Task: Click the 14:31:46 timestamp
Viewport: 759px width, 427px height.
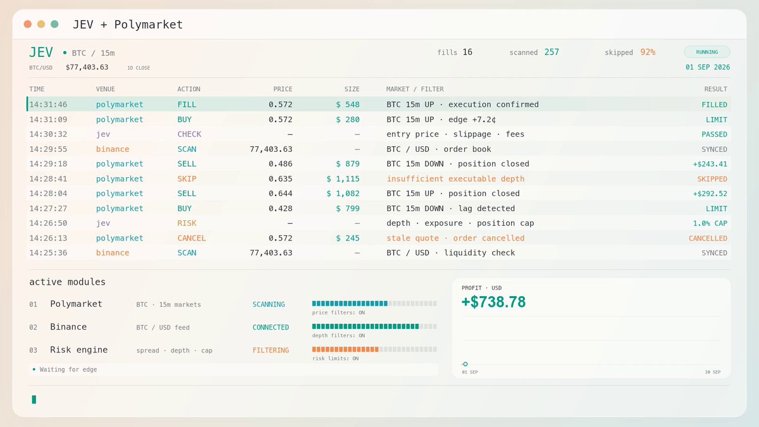Action: (x=48, y=104)
